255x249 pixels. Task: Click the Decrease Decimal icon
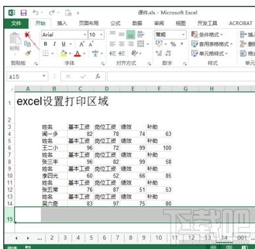click(x=168, y=53)
